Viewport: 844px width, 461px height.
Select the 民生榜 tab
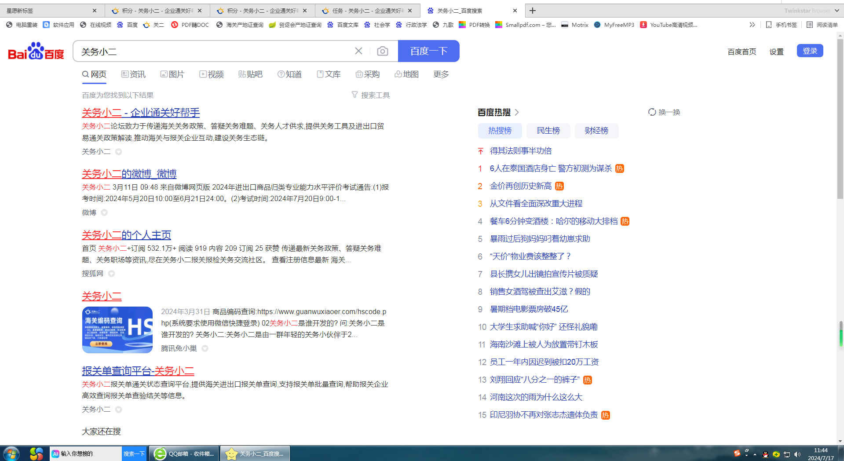pos(548,131)
